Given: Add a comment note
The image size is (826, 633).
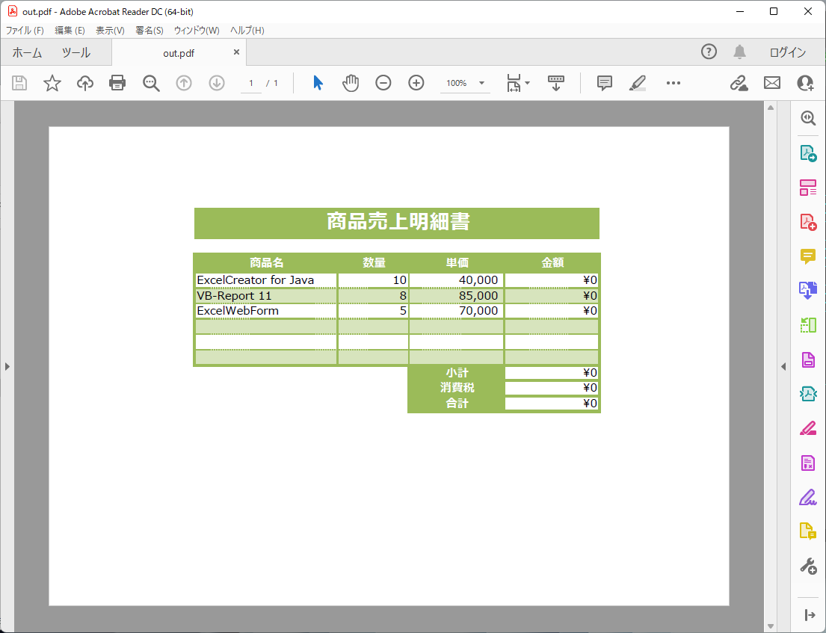Looking at the screenshot, I should click(x=604, y=83).
